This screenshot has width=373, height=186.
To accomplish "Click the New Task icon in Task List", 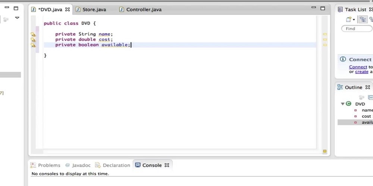I will [x=349, y=20].
